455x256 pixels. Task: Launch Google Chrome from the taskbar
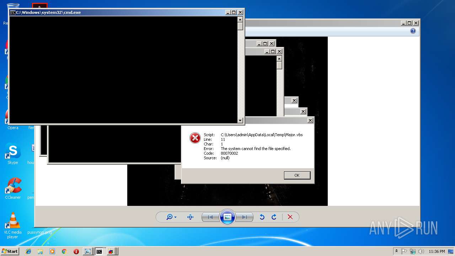(64, 251)
